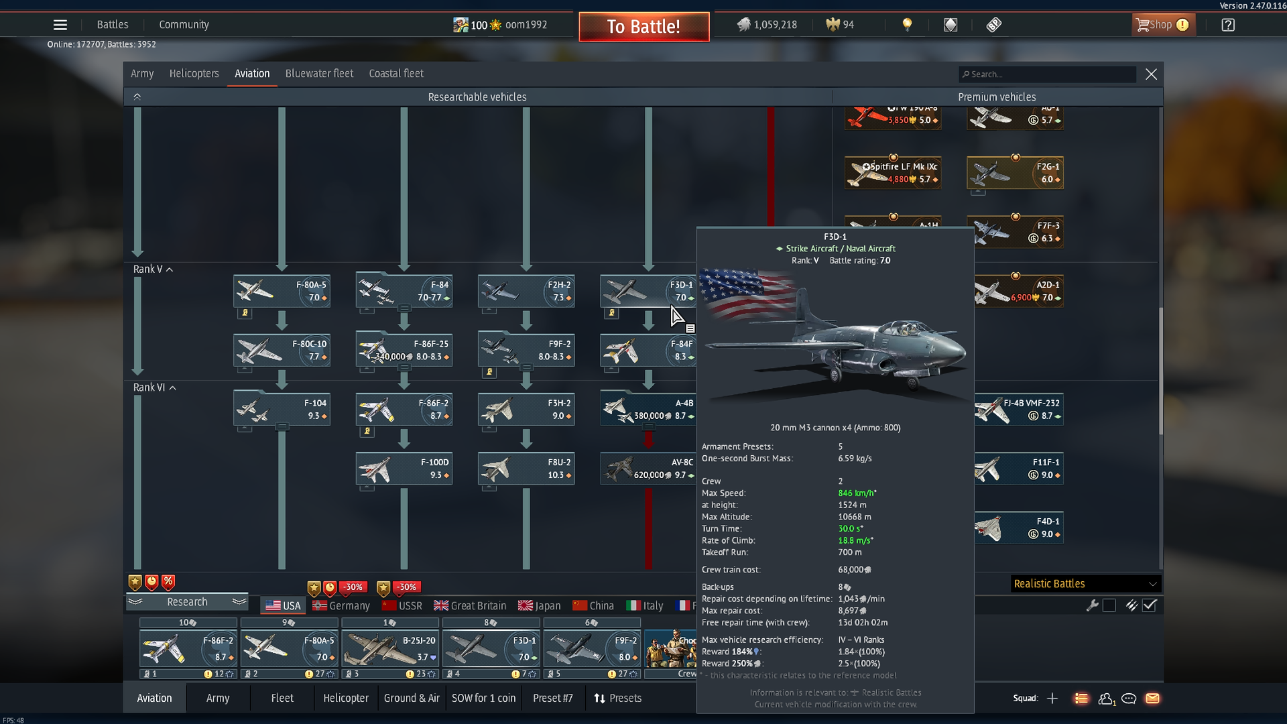Screen dimensions: 1287x724
Task: Open the glowing orange list icon
Action: [x=1081, y=699]
